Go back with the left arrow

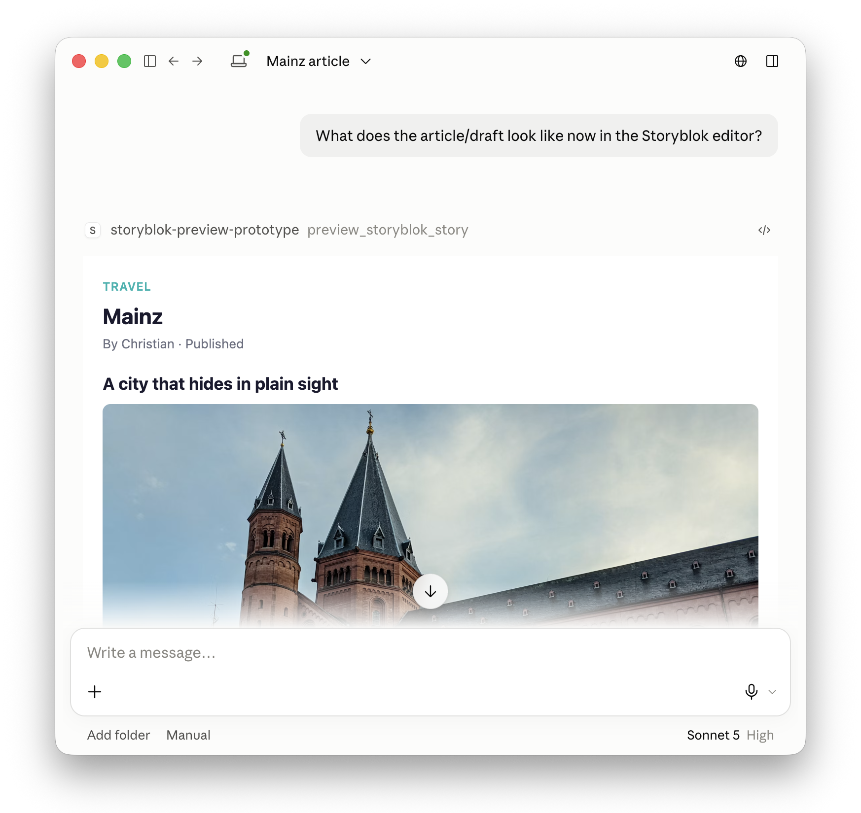(174, 61)
